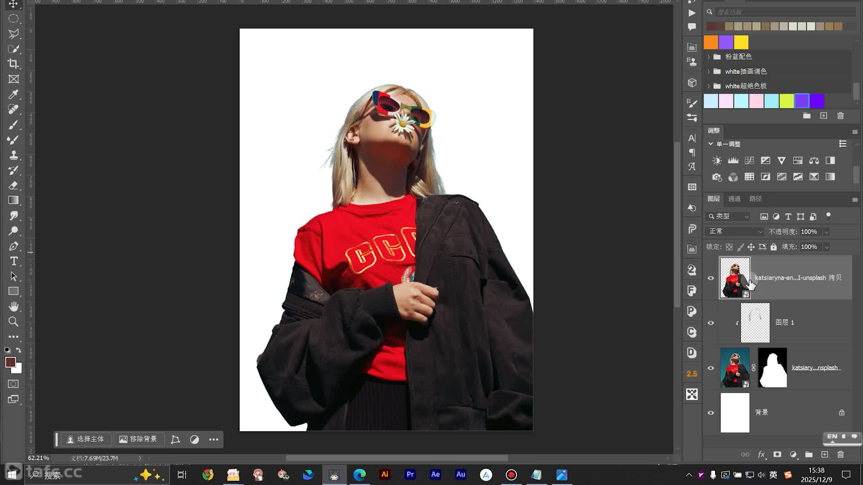This screenshot has width=863, height=485.
Task: Open Layers panel flyout menu
Action: [854, 199]
